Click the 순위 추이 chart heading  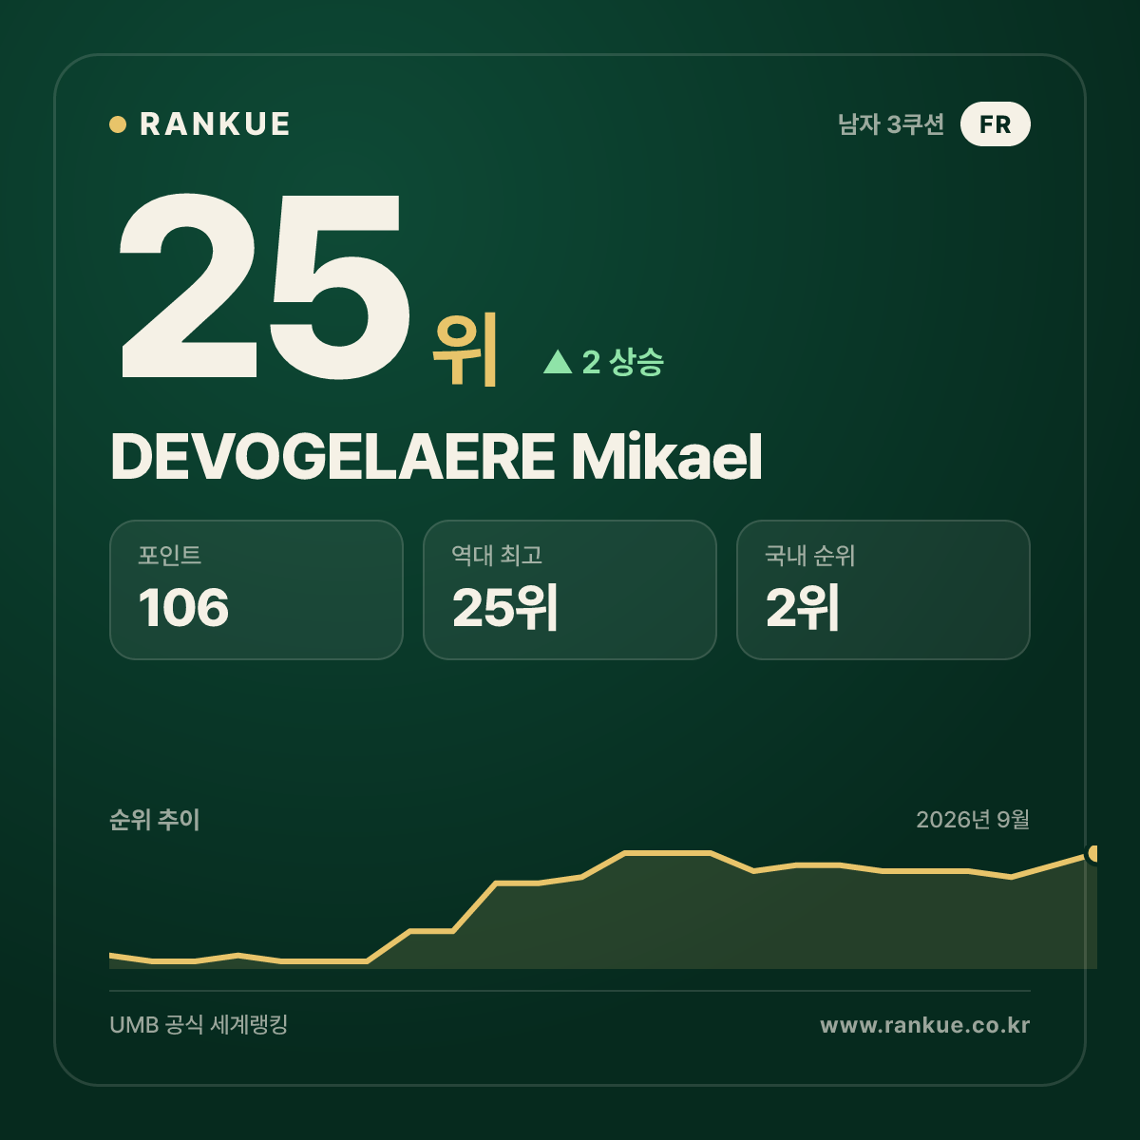point(155,820)
